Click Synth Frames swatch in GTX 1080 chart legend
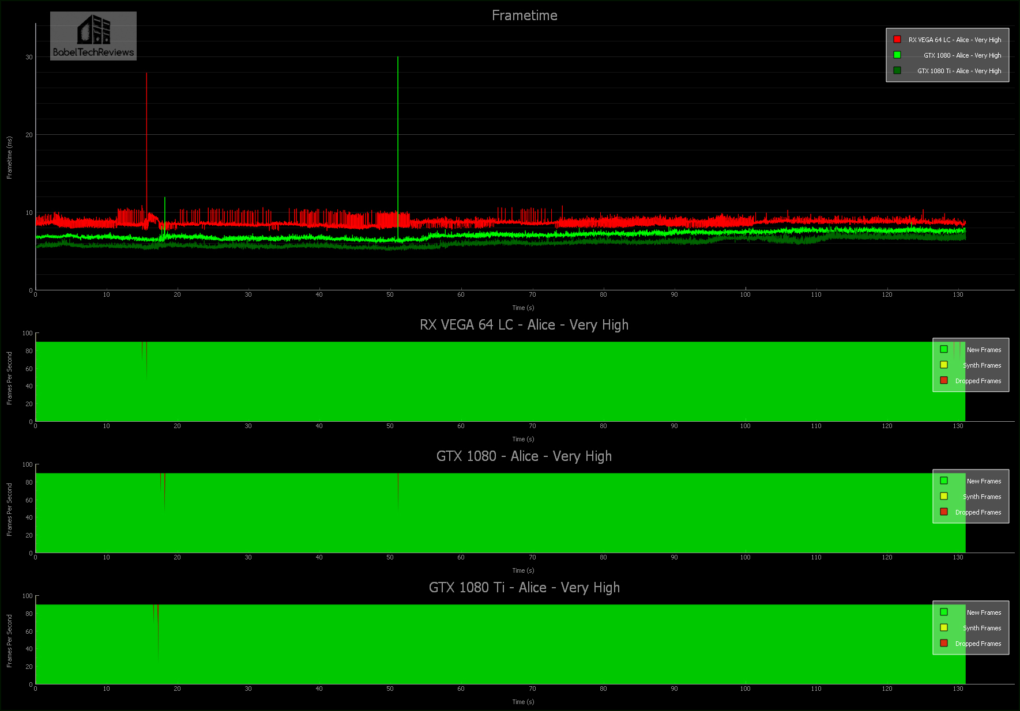This screenshot has height=711, width=1020. tap(944, 496)
